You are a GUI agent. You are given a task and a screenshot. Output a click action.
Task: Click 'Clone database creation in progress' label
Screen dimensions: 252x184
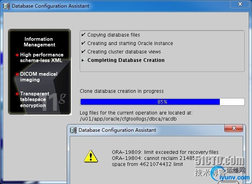122,91
